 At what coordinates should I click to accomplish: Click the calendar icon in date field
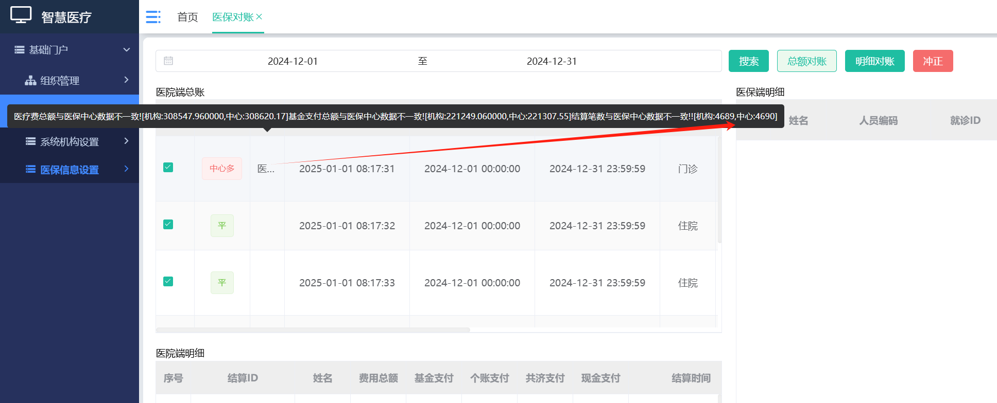click(x=168, y=61)
